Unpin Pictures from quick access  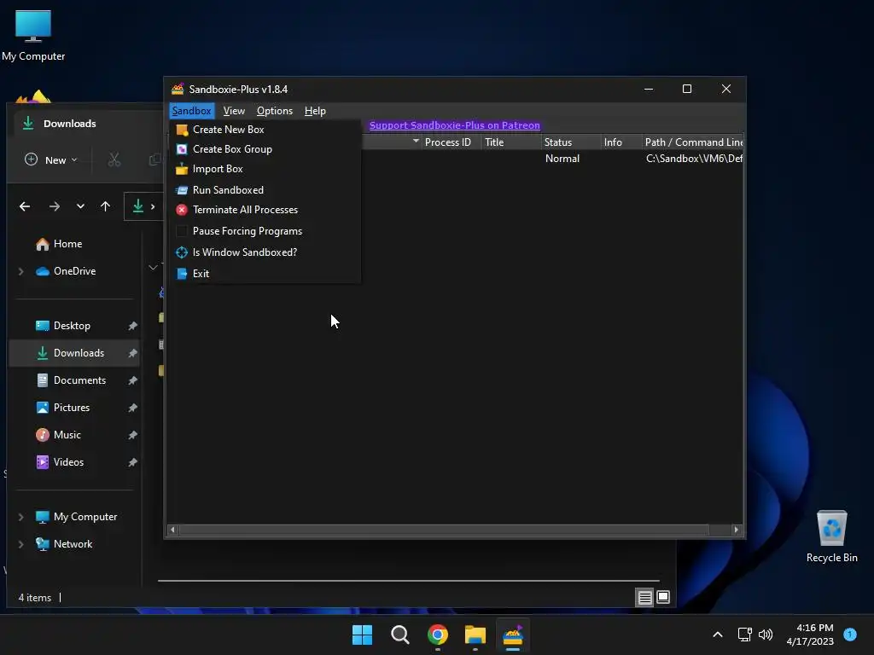coord(132,408)
